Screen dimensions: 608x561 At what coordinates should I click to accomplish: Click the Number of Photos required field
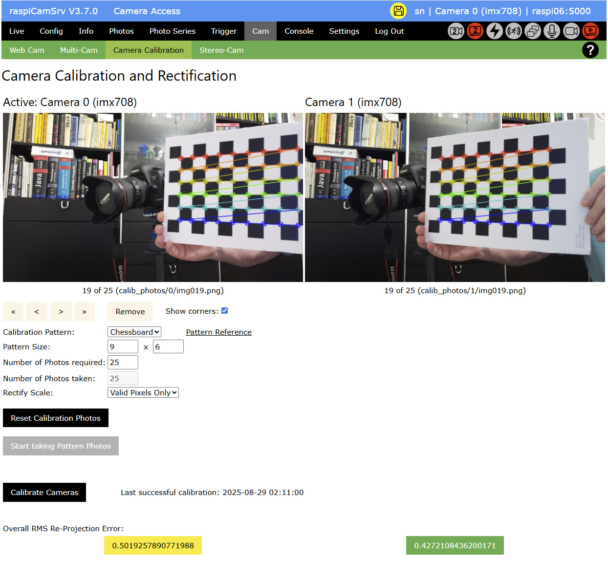(x=123, y=363)
